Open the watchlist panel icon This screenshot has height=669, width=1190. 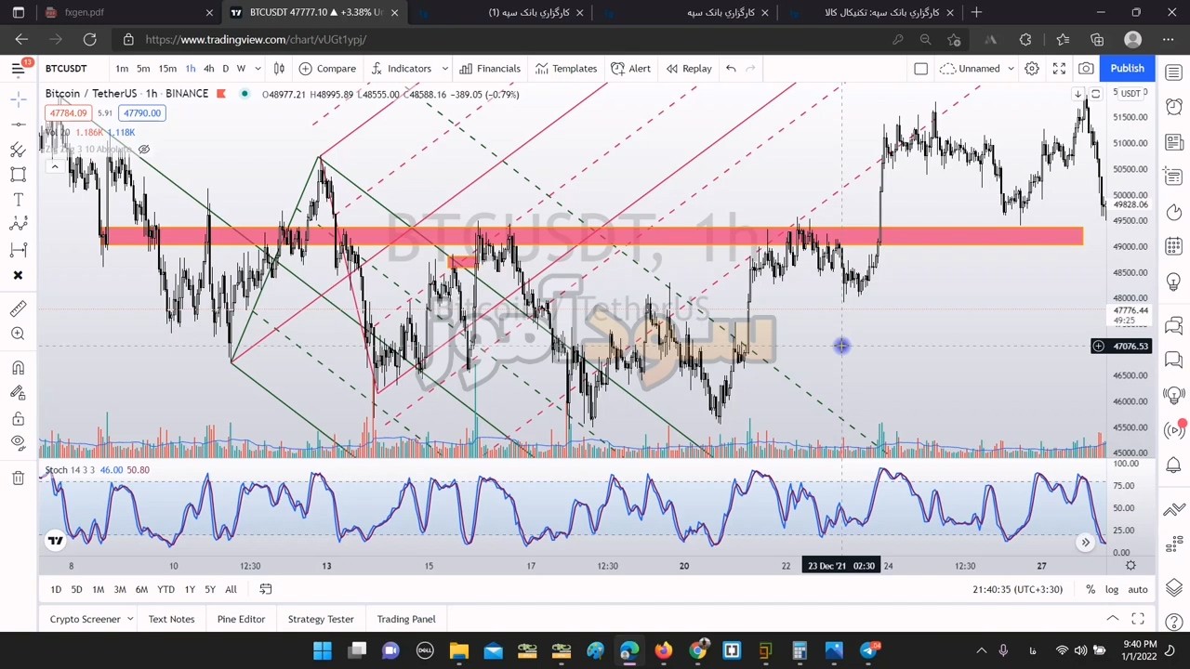1173,72
